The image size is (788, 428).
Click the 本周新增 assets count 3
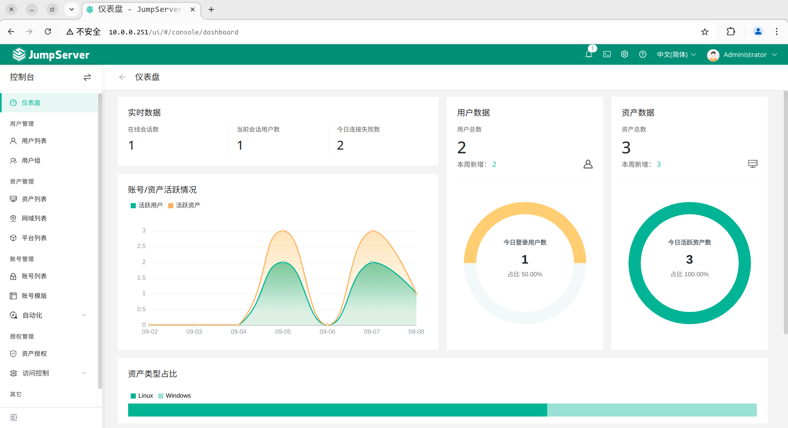pyautogui.click(x=659, y=164)
